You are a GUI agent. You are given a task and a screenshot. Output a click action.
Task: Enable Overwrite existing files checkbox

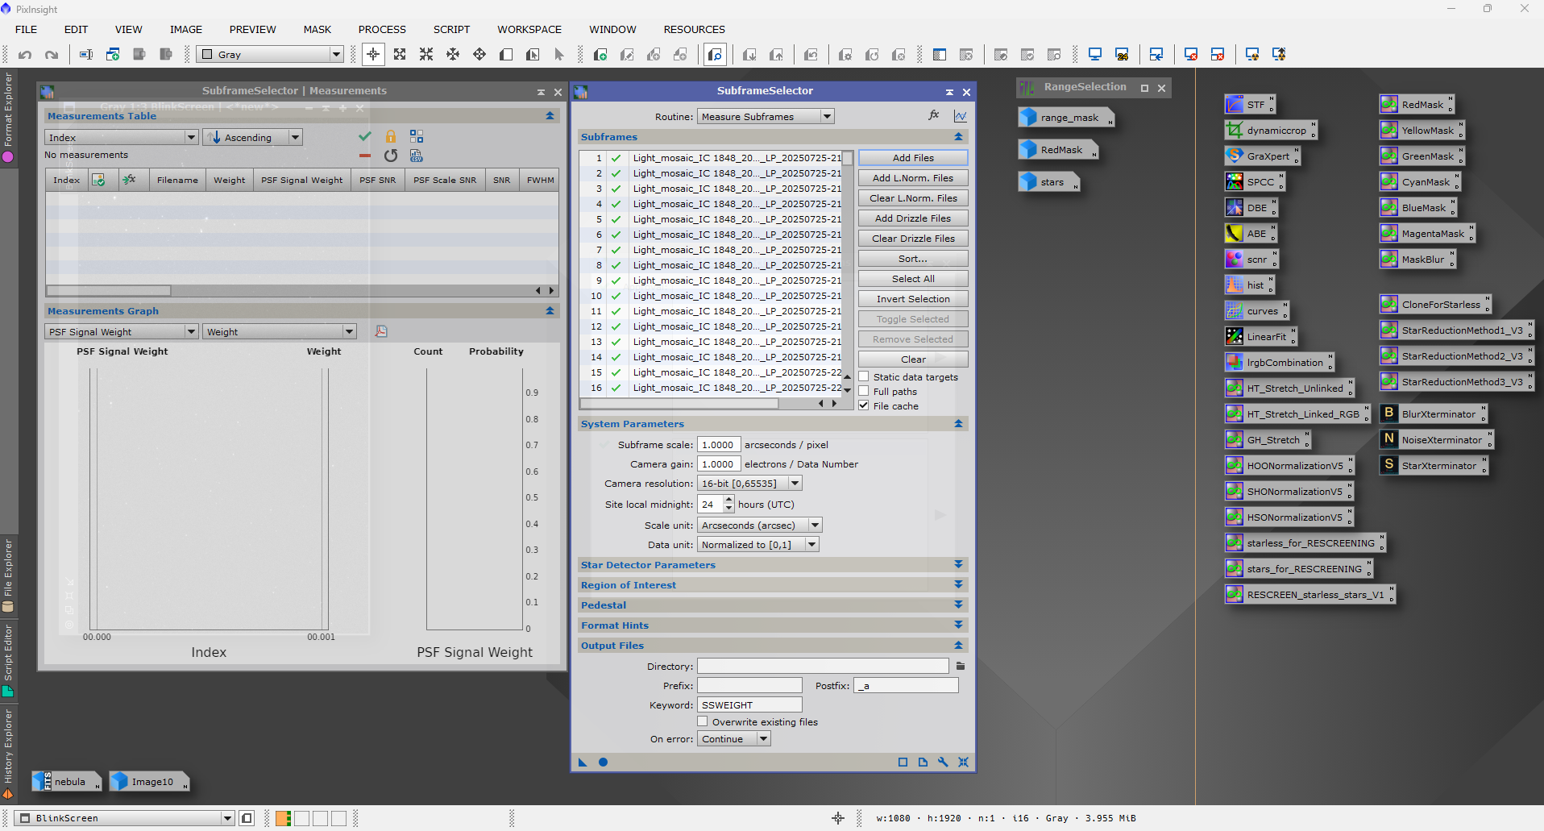click(703, 721)
